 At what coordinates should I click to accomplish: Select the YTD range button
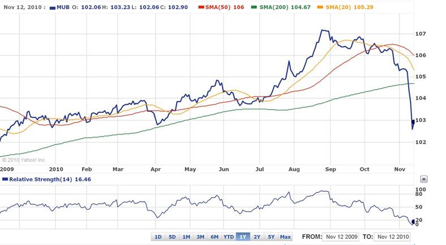coord(229,237)
